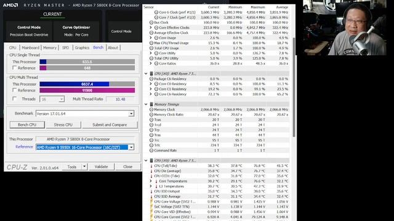The height and width of the screenshot is (221, 394).
Task: Click the Stress CPU button
Action: [63, 125]
